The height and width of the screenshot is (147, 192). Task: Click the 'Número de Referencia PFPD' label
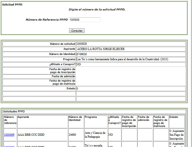coord(47,20)
